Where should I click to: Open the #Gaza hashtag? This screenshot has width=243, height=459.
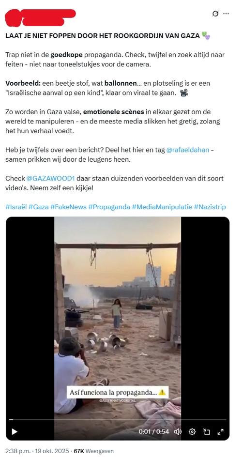pyautogui.click(x=38, y=207)
